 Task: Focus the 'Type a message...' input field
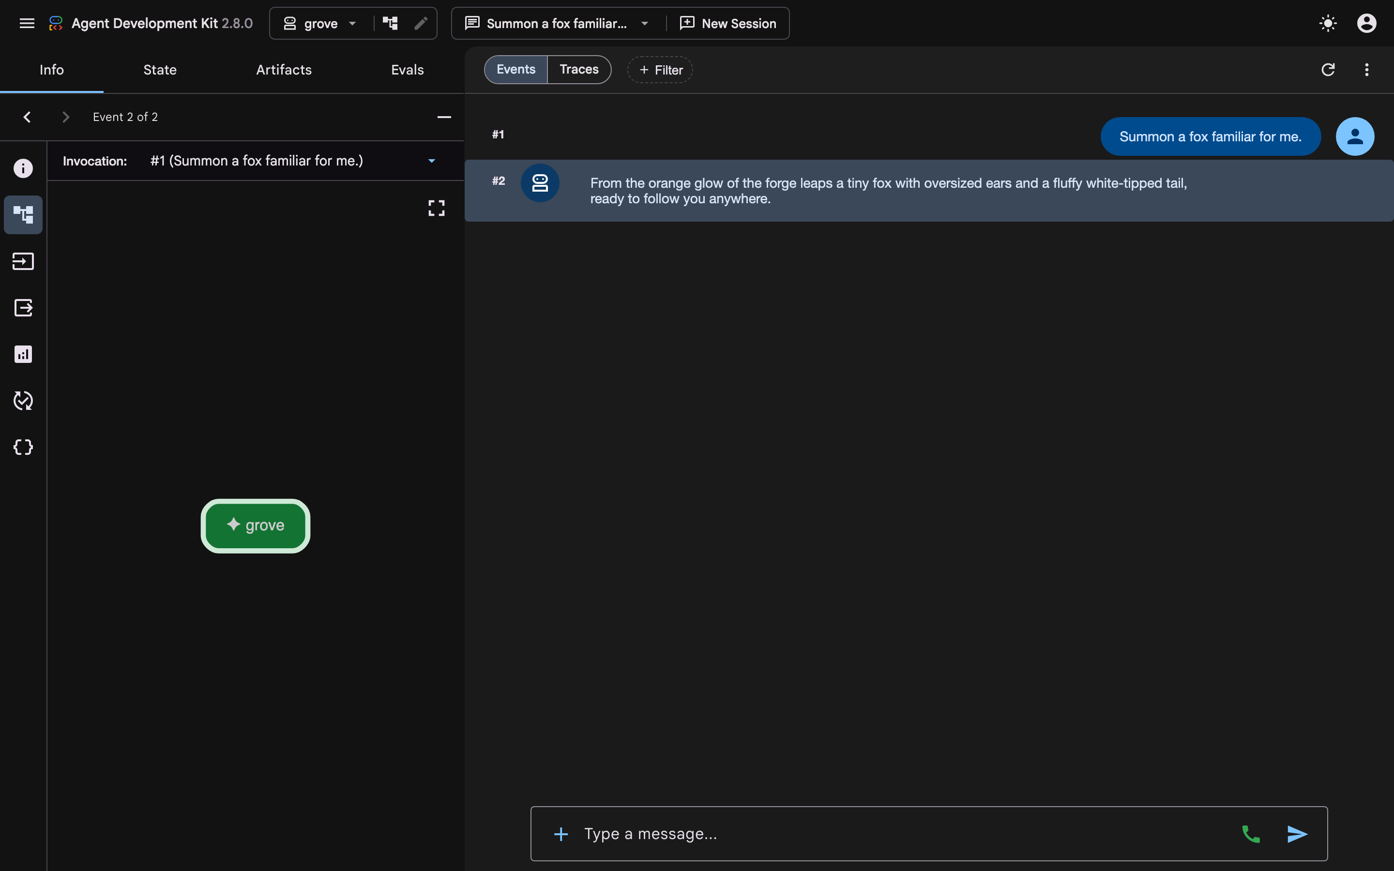click(x=904, y=834)
